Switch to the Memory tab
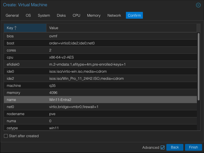This screenshot has height=153, width=204. [x=94, y=16]
